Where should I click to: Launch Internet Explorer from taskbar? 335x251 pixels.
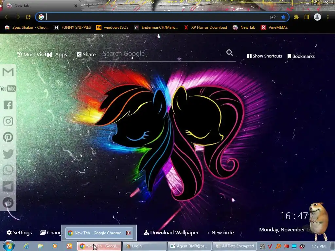(26, 246)
